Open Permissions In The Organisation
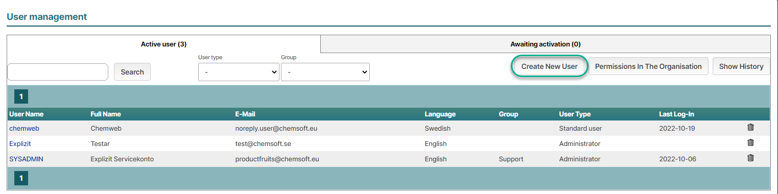The width and height of the screenshot is (778, 194). (648, 66)
